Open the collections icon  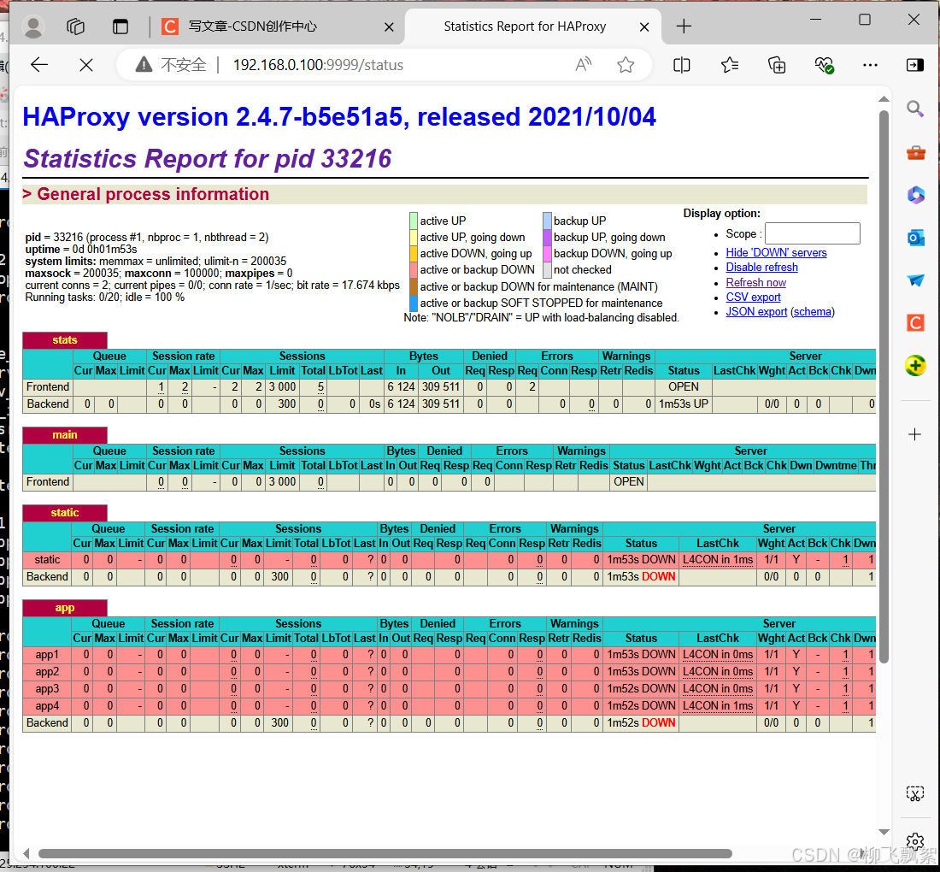pos(777,65)
